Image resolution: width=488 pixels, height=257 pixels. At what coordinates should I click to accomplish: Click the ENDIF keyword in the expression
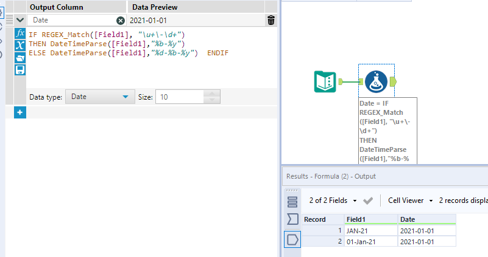pos(218,53)
